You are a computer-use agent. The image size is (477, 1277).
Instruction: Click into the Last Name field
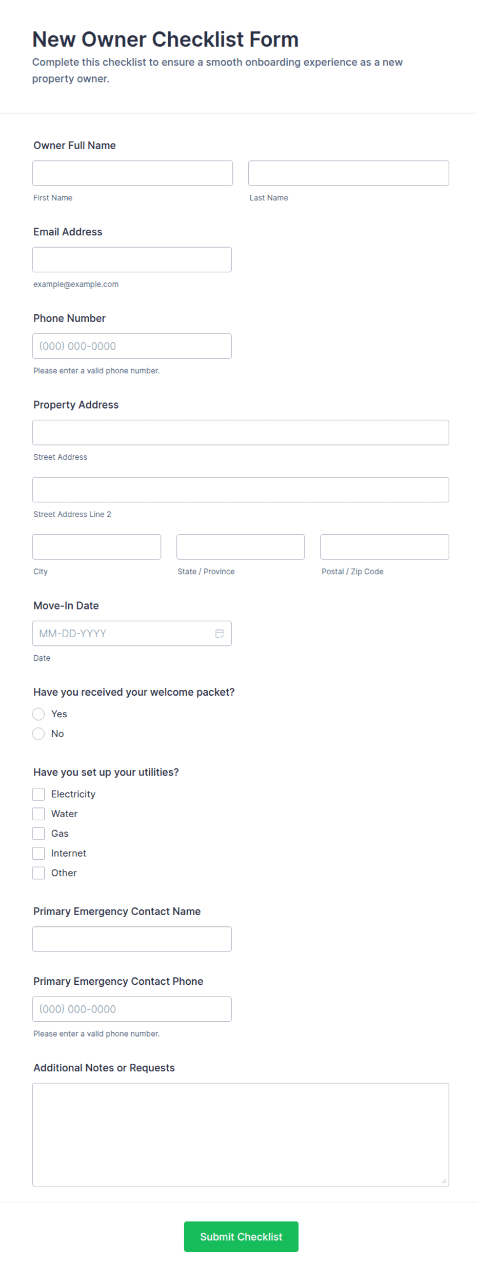(x=349, y=173)
